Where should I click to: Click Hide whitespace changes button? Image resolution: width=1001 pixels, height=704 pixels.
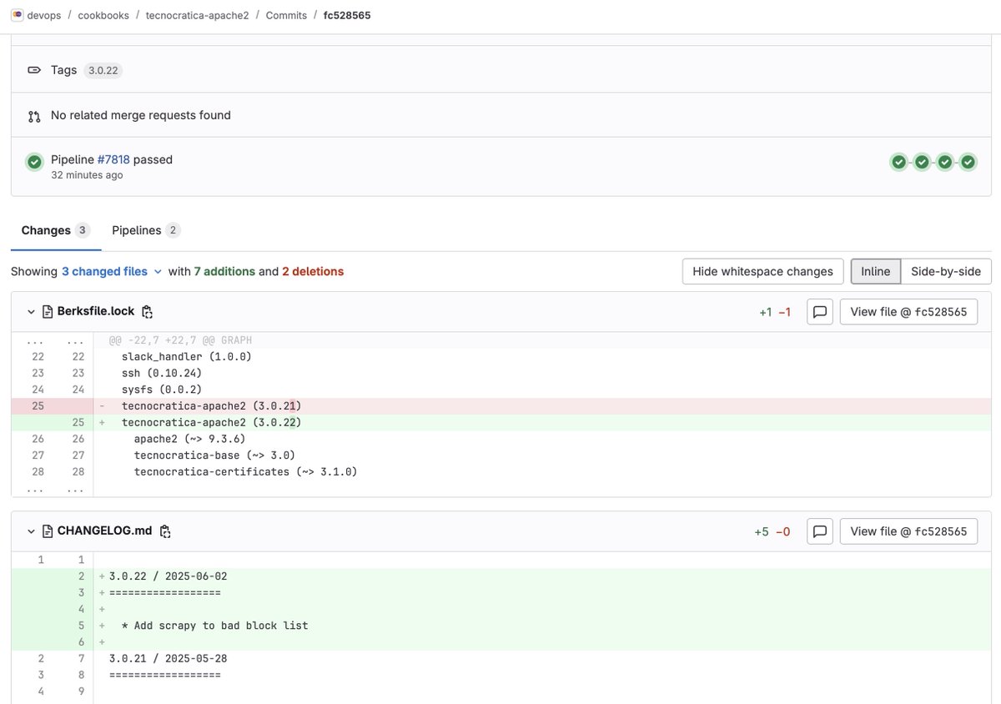[x=762, y=271]
